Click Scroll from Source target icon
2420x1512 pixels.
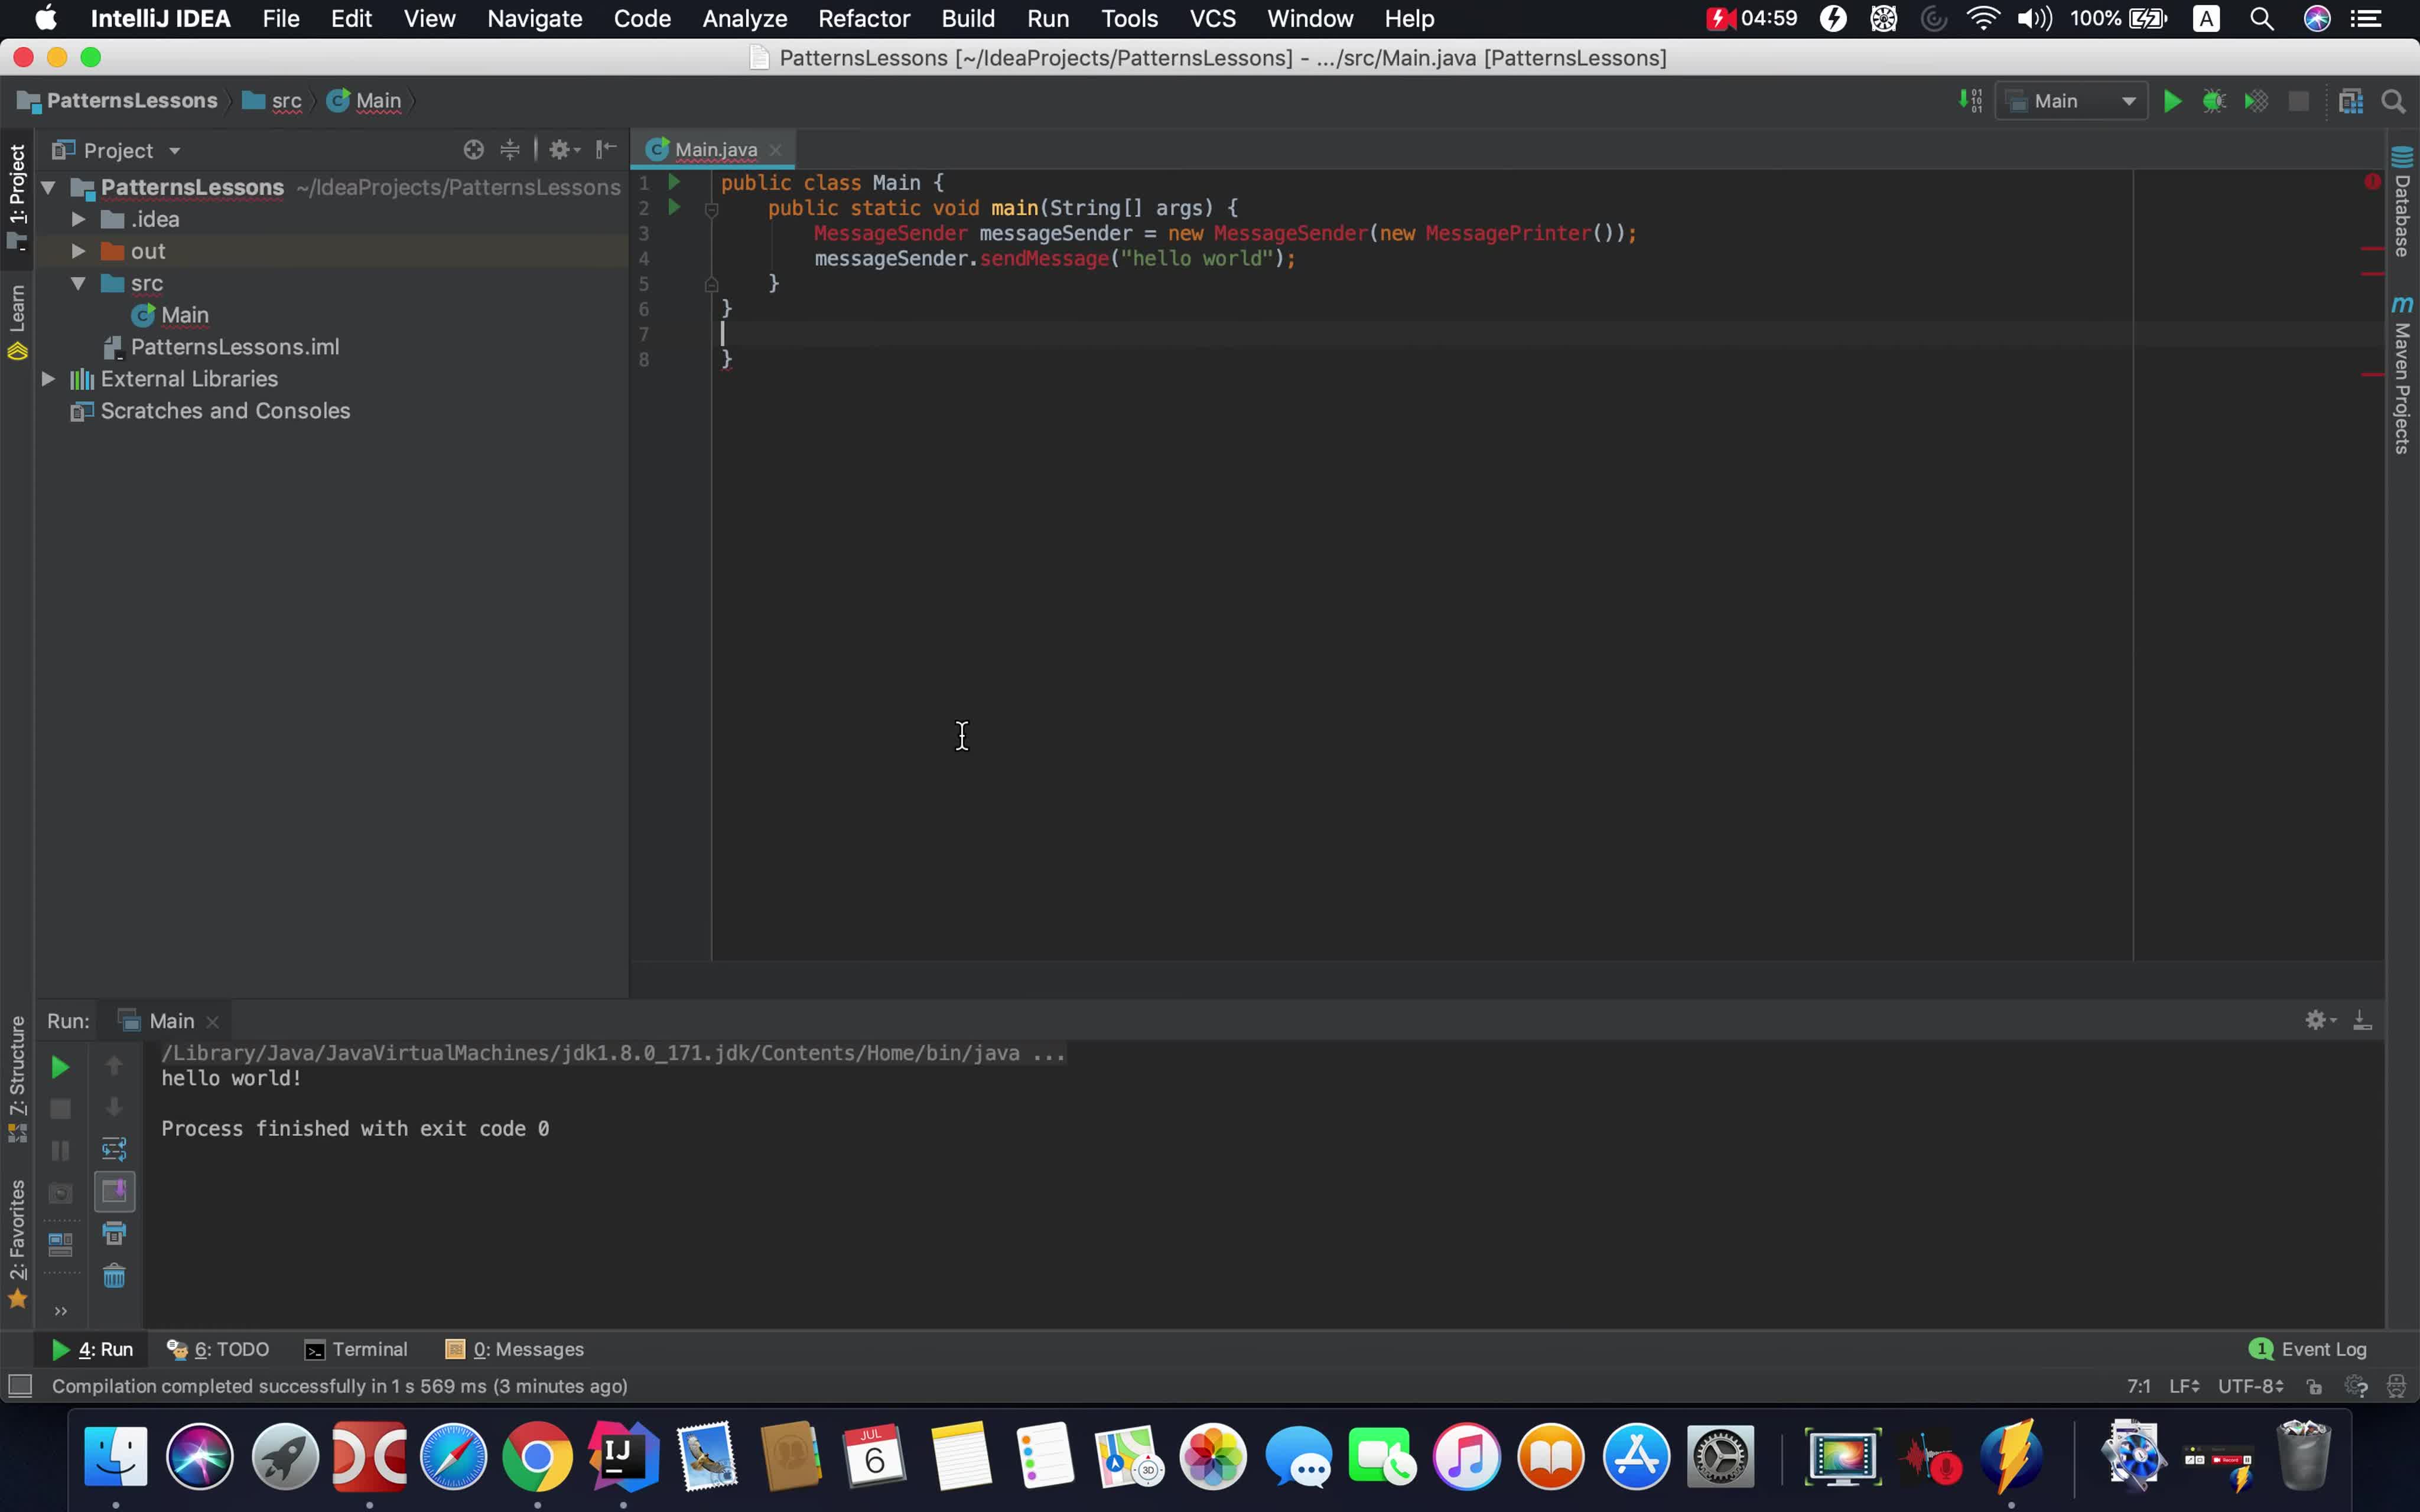[x=473, y=150]
